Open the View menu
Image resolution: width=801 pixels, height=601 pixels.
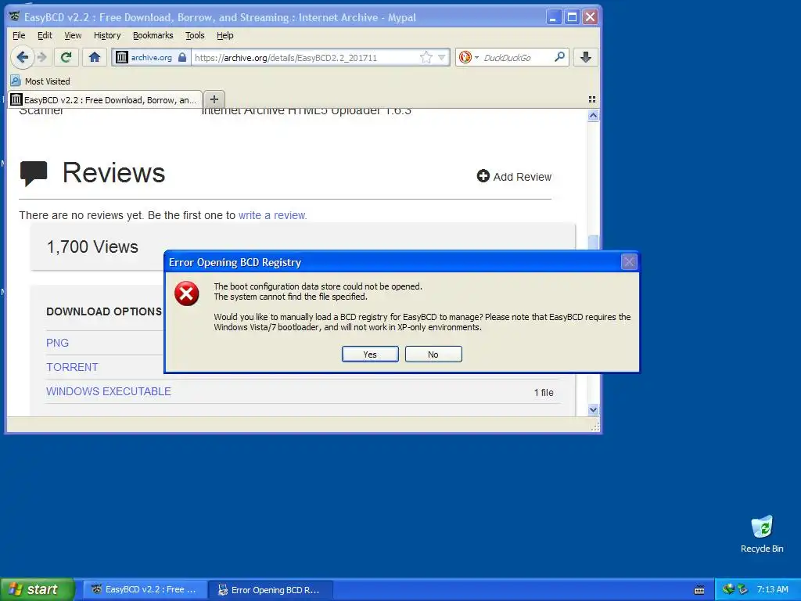(x=73, y=35)
